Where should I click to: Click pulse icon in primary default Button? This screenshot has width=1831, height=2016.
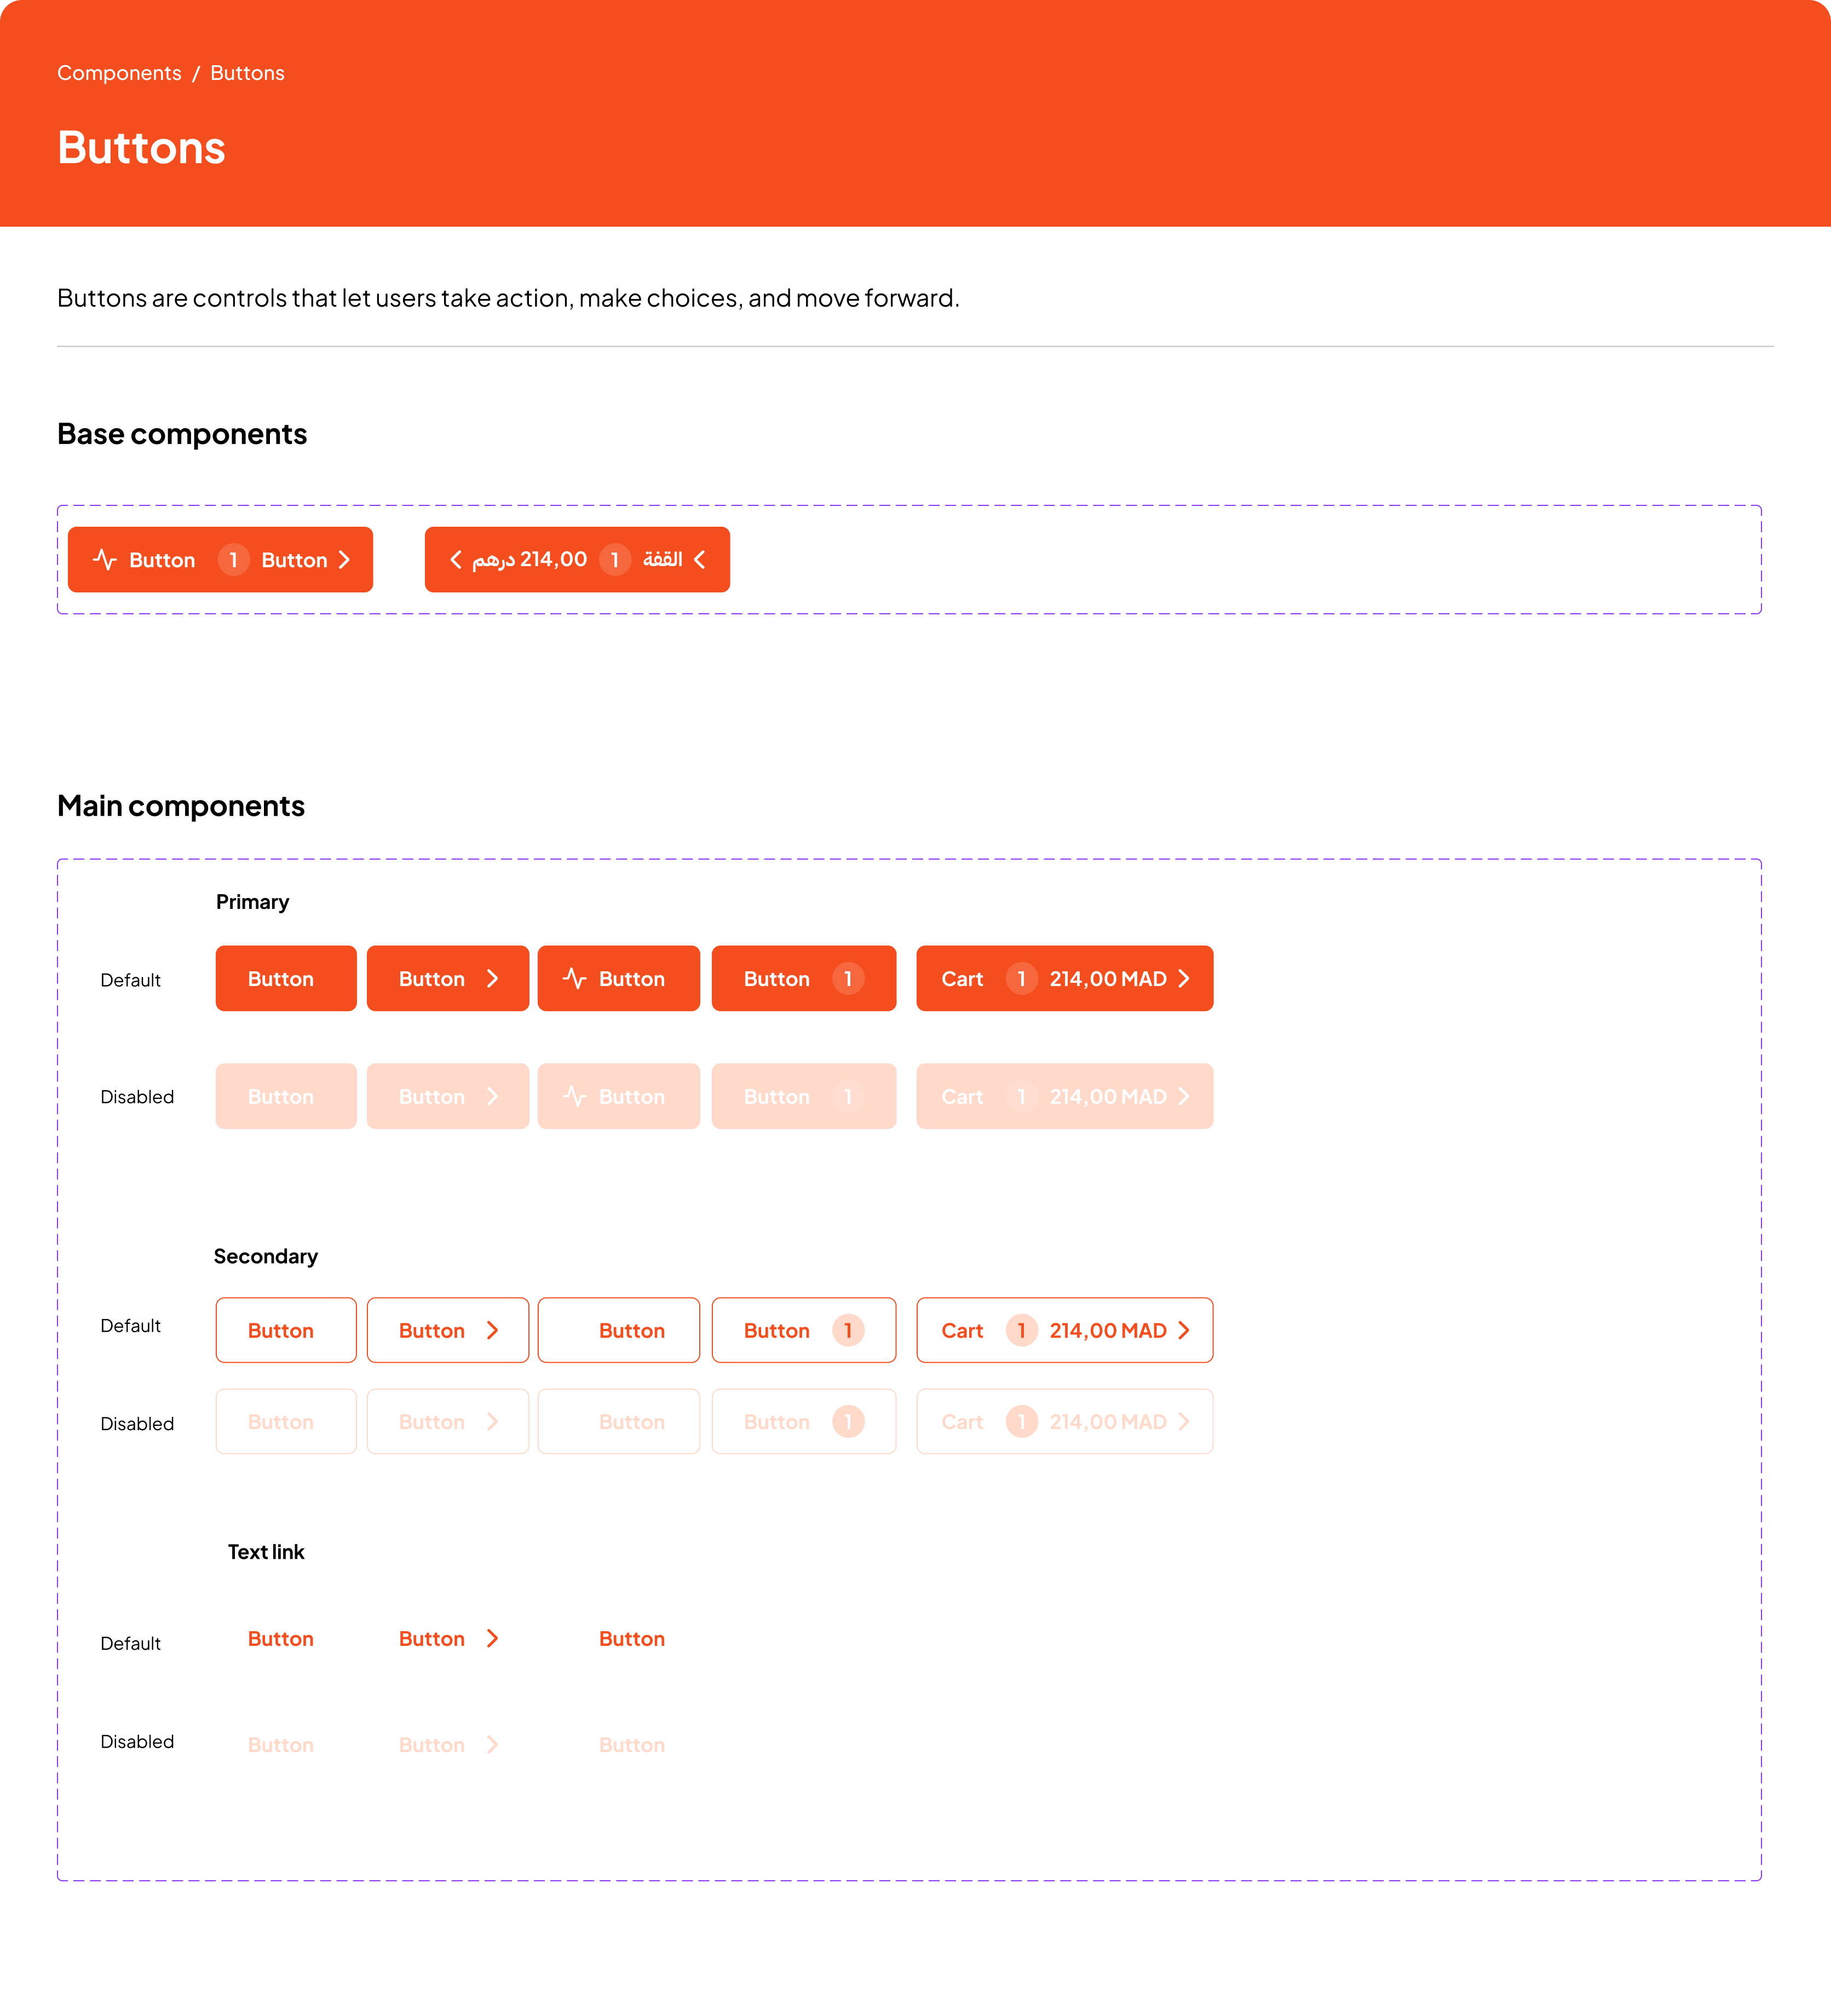574,978
